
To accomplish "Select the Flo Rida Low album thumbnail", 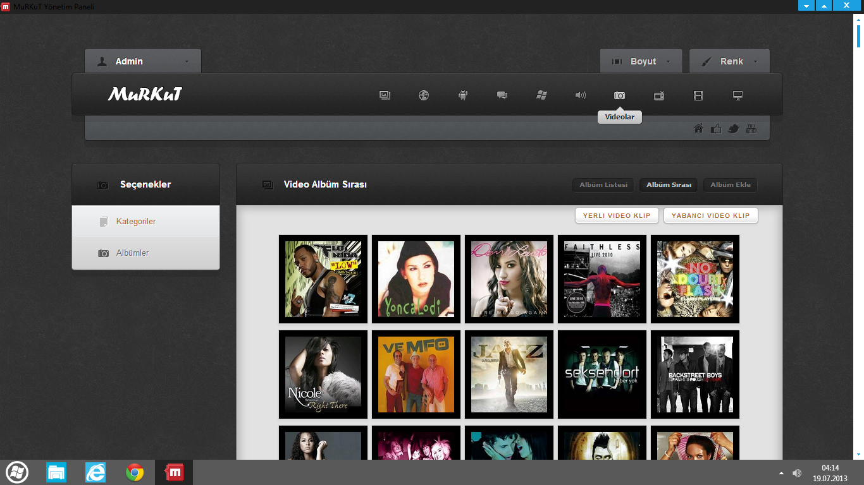I will pyautogui.click(x=323, y=279).
